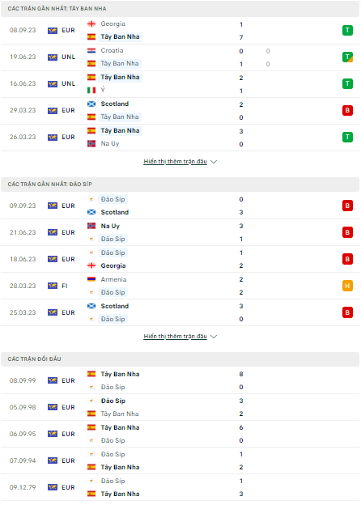Screen dimensions: 361x505
Task: Click the UNL label for 16.06.23 match
Action: click(68, 83)
